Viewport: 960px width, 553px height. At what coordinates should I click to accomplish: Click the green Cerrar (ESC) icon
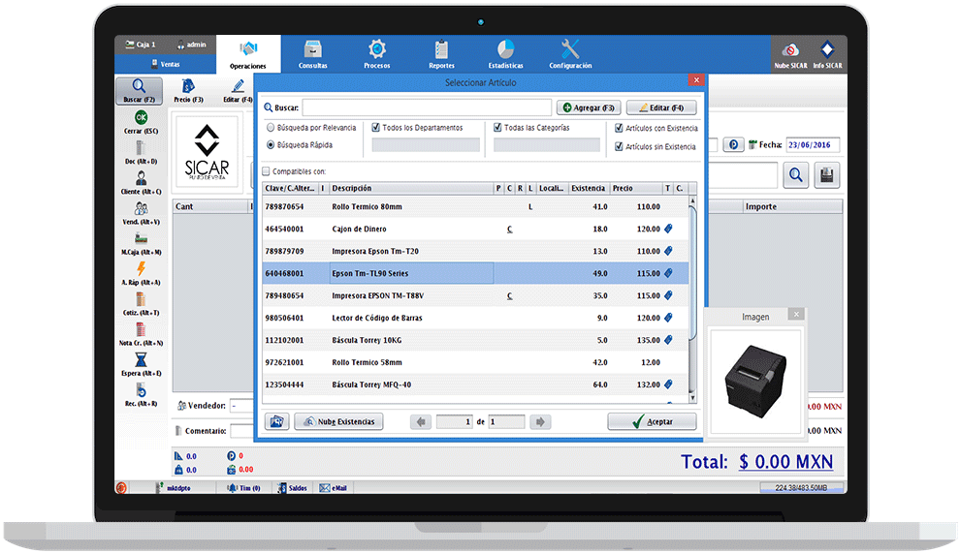tap(141, 117)
